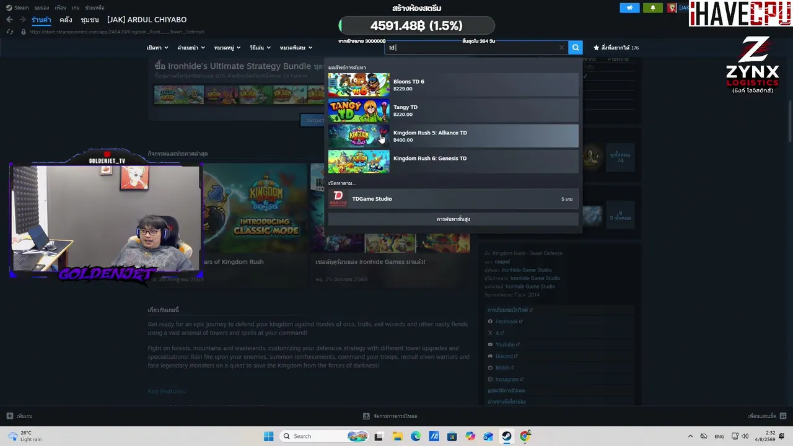Click the Windows taskbar Search box
The image size is (793, 446).
[324, 436]
